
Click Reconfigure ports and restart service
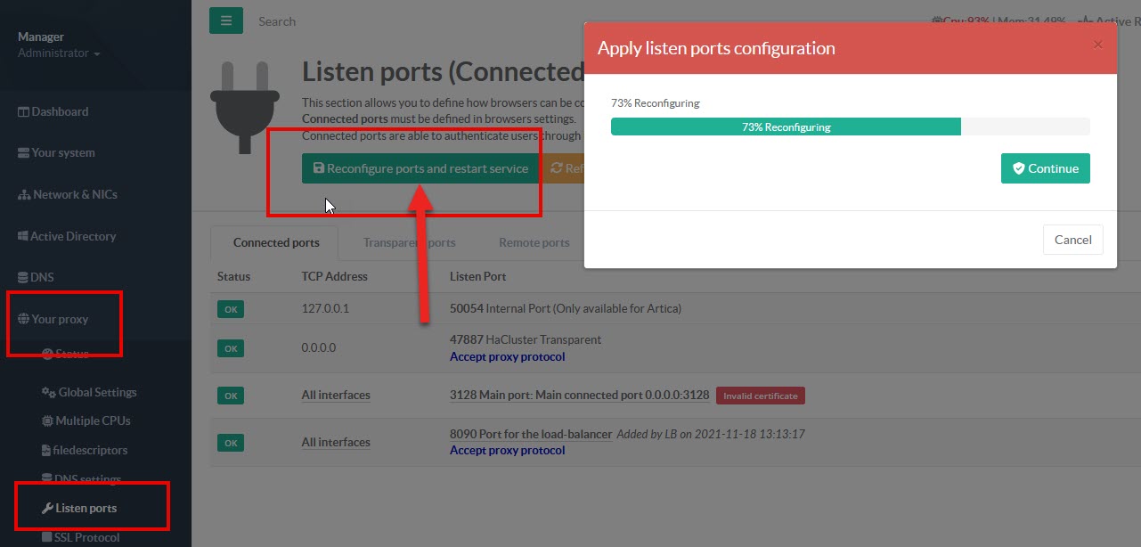click(x=420, y=168)
